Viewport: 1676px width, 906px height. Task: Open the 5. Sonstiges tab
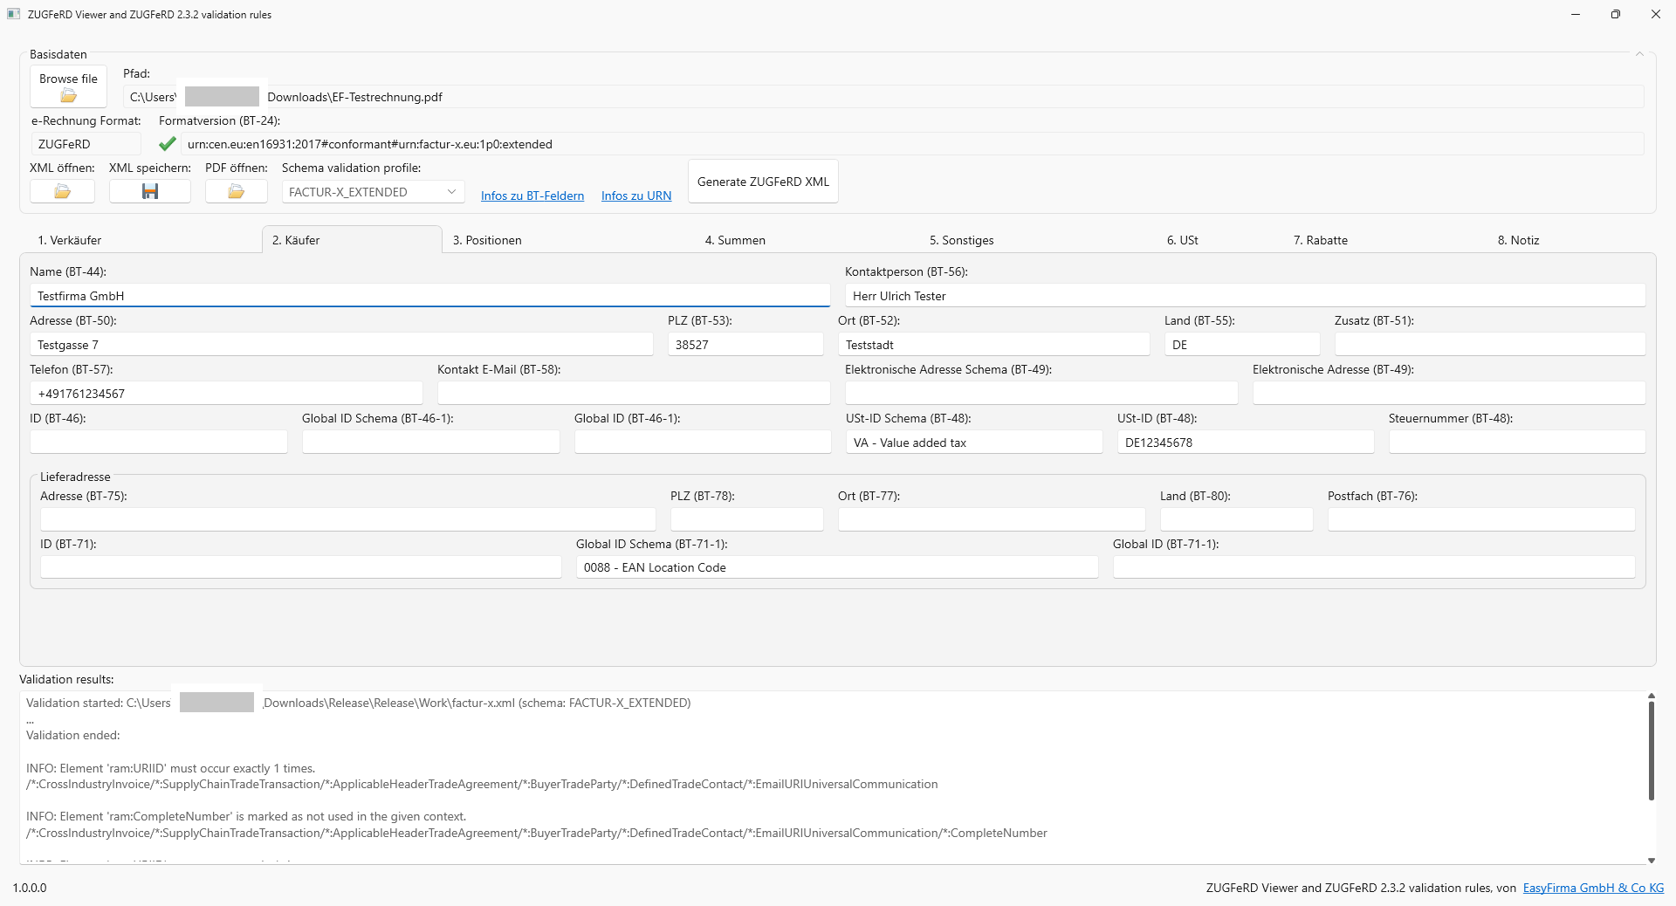[961, 240]
